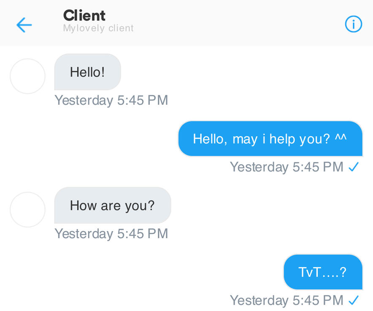Select the "Hello, may i help you?" bubble
This screenshot has height=311, width=373.
[x=270, y=139]
